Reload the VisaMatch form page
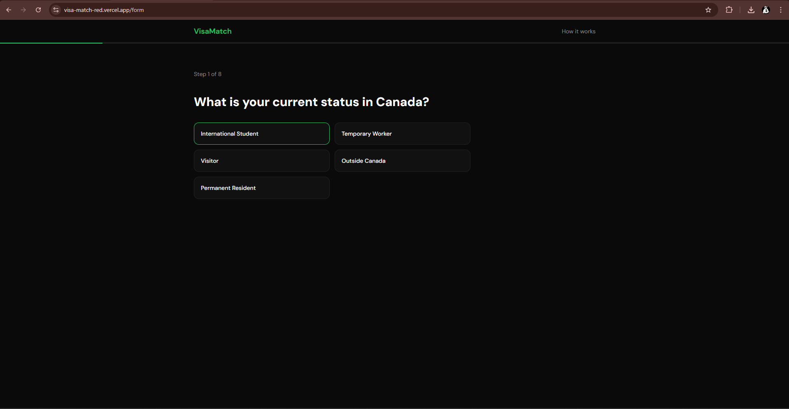789x409 pixels. [x=38, y=10]
